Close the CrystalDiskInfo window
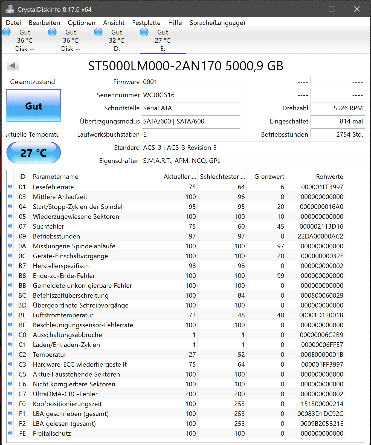The height and width of the screenshot is (445, 371). [x=357, y=9]
